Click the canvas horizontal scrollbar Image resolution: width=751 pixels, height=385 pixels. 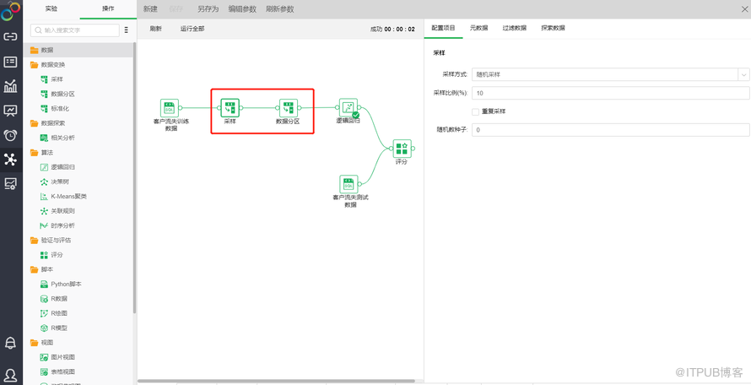277,382
